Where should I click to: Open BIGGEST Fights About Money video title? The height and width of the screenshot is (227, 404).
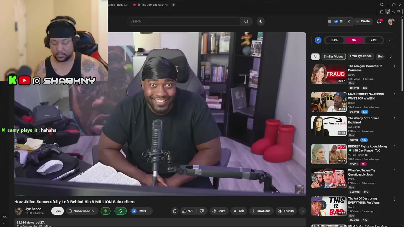pyautogui.click(x=368, y=148)
